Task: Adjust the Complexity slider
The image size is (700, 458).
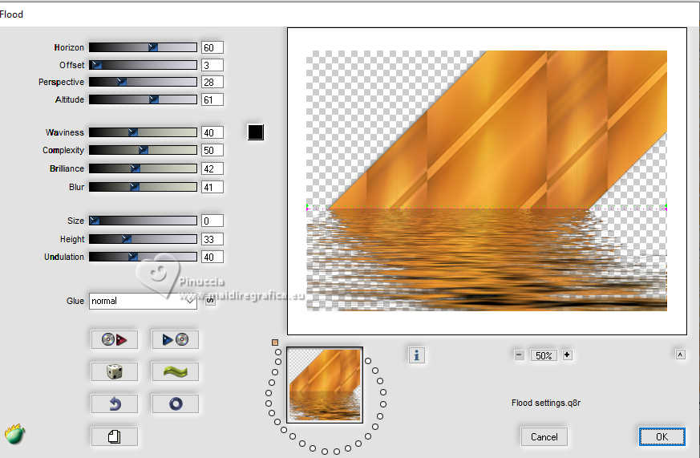Action: click(143, 151)
